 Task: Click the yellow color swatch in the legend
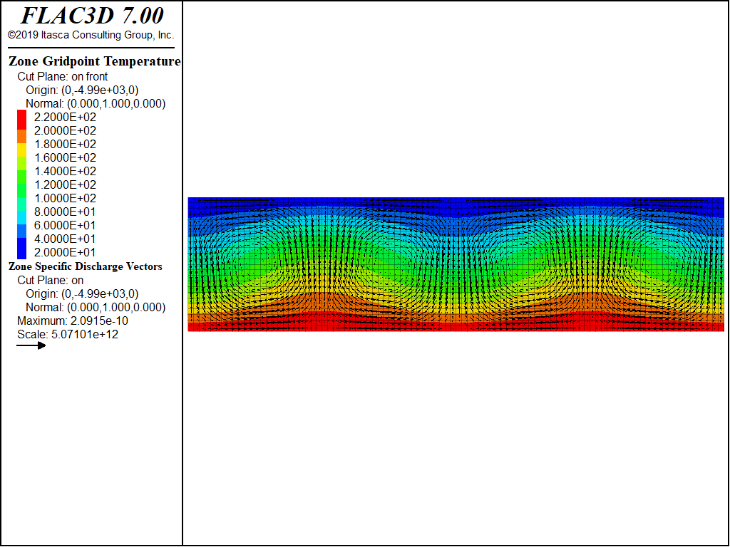click(x=22, y=150)
